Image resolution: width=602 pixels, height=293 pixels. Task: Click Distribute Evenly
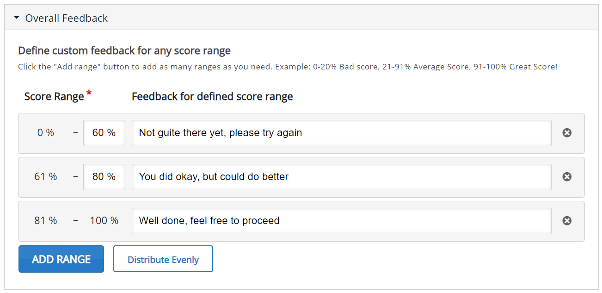point(163,259)
